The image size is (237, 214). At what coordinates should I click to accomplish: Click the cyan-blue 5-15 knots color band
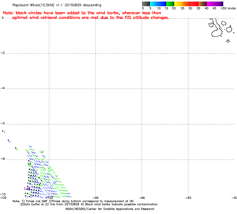click(x=158, y=4)
